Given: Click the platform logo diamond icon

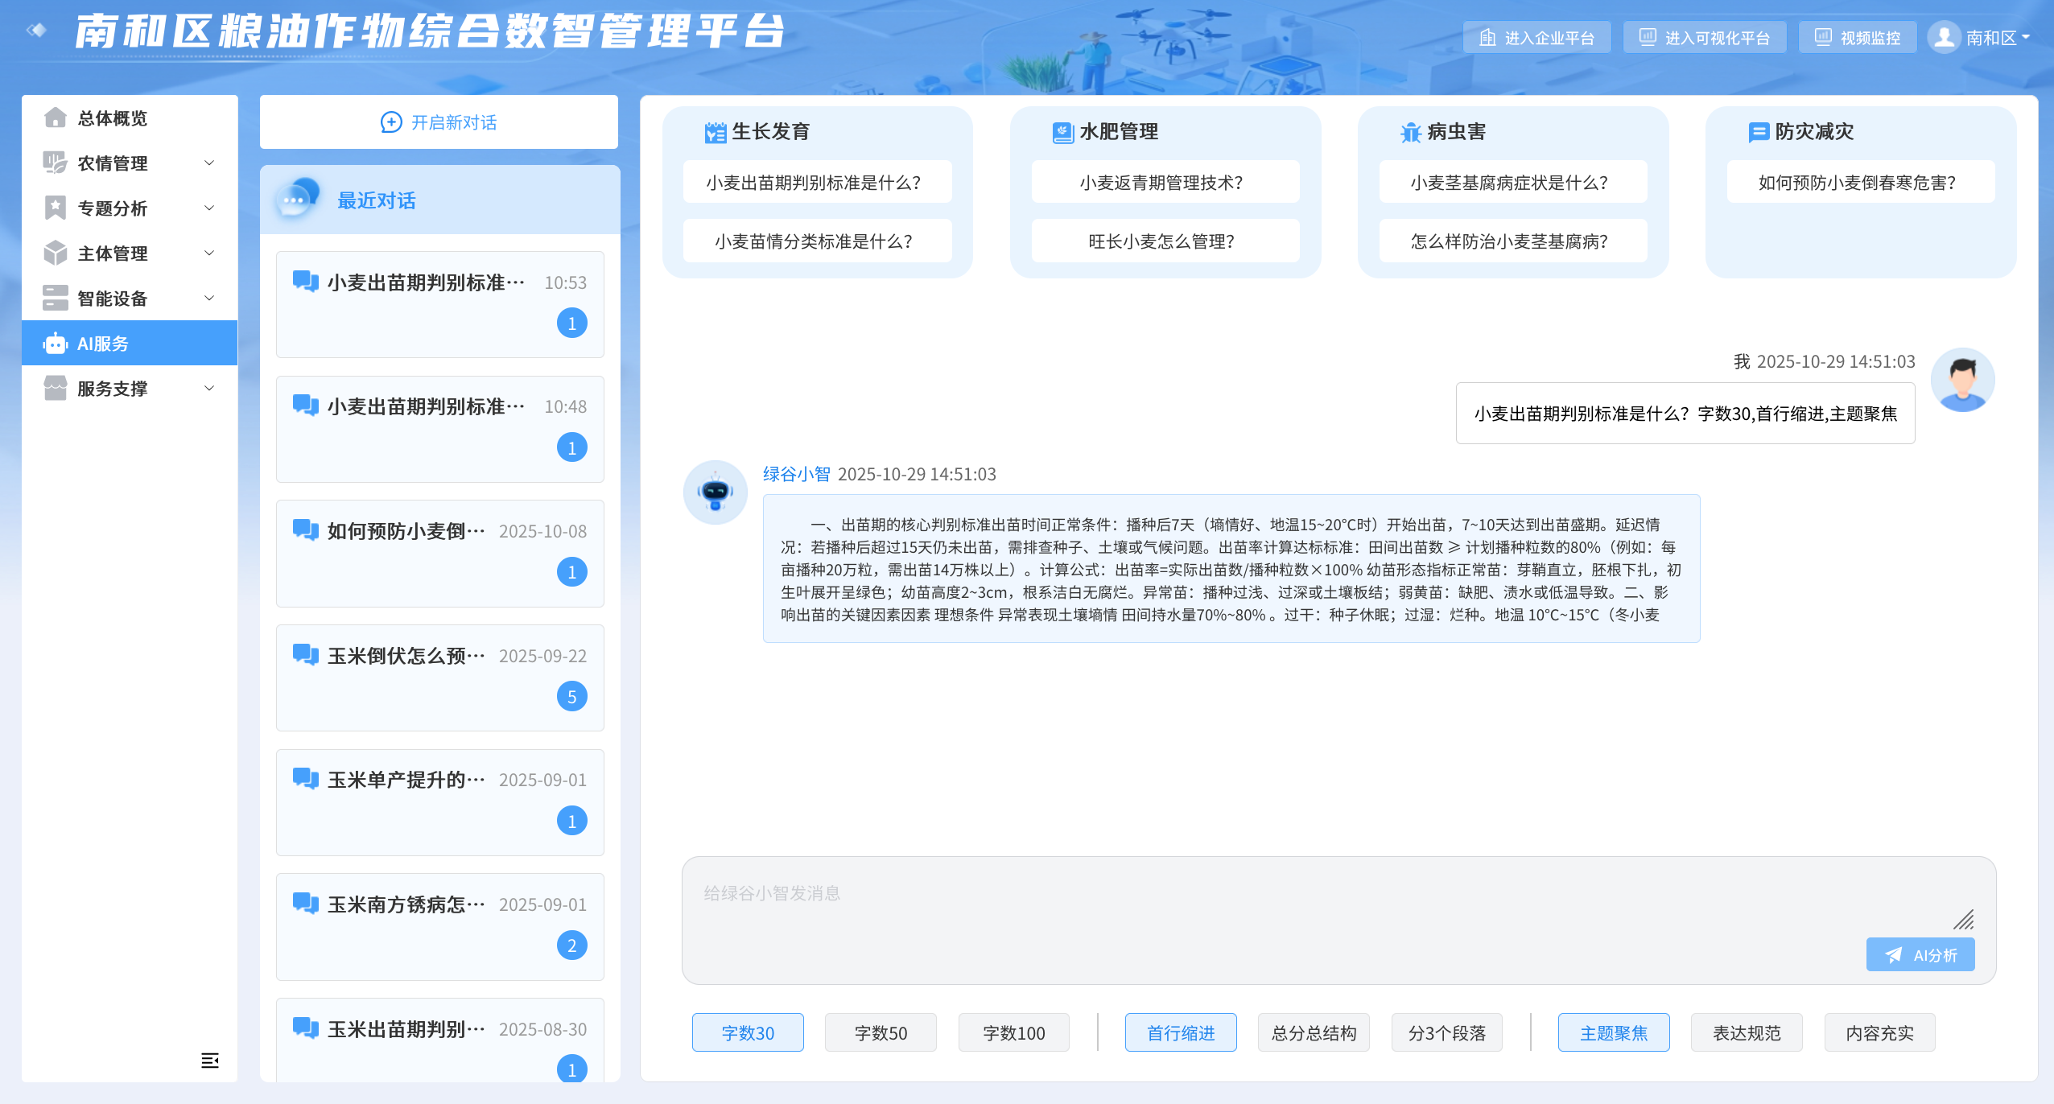Looking at the screenshot, I should [36, 31].
